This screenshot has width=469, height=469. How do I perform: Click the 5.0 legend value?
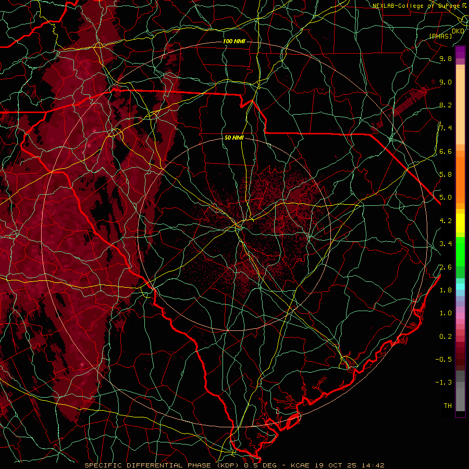point(446,198)
